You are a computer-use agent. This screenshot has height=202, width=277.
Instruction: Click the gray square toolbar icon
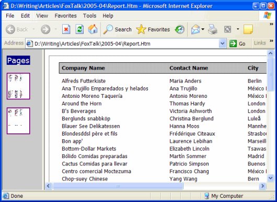coord(227,29)
